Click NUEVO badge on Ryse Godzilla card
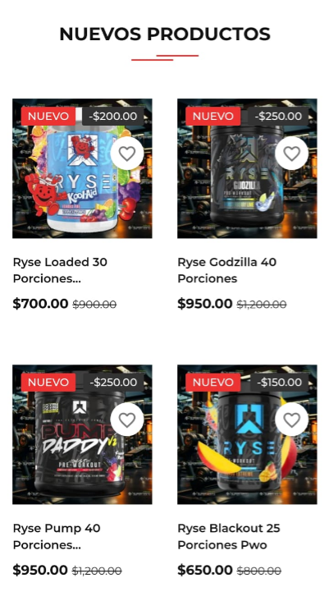 tap(213, 116)
